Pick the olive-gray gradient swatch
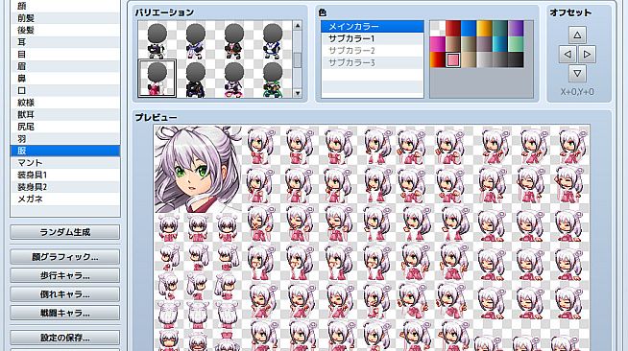The height and width of the screenshot is (351, 628). tap(469, 44)
